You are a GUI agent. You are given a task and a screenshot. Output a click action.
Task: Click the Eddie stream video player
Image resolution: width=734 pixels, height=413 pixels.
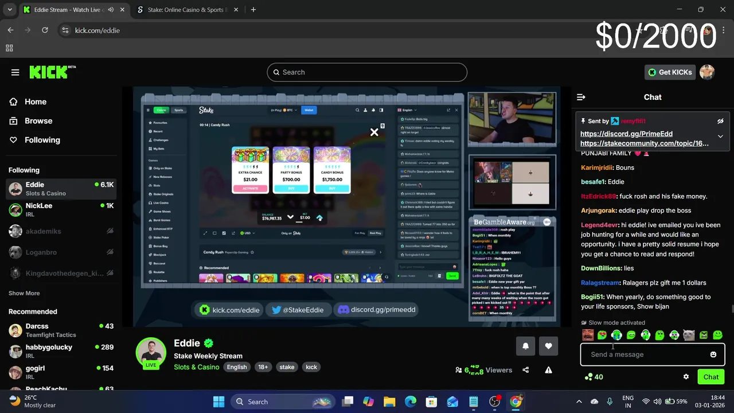[346, 206]
